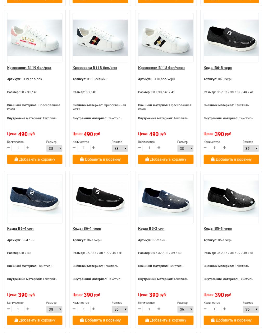This screenshot has height=333, width=266.
Task: Open Кроссовки B118 бел/черн product link
Action: pyautogui.click(x=161, y=68)
